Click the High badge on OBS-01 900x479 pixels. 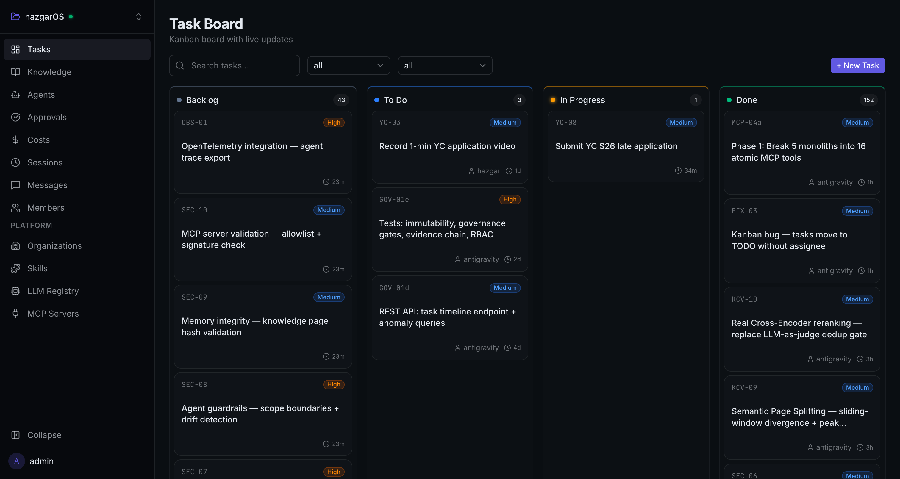(334, 123)
